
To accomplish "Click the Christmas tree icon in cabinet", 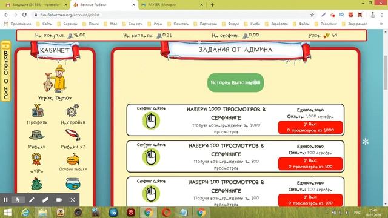I will point(36,183).
